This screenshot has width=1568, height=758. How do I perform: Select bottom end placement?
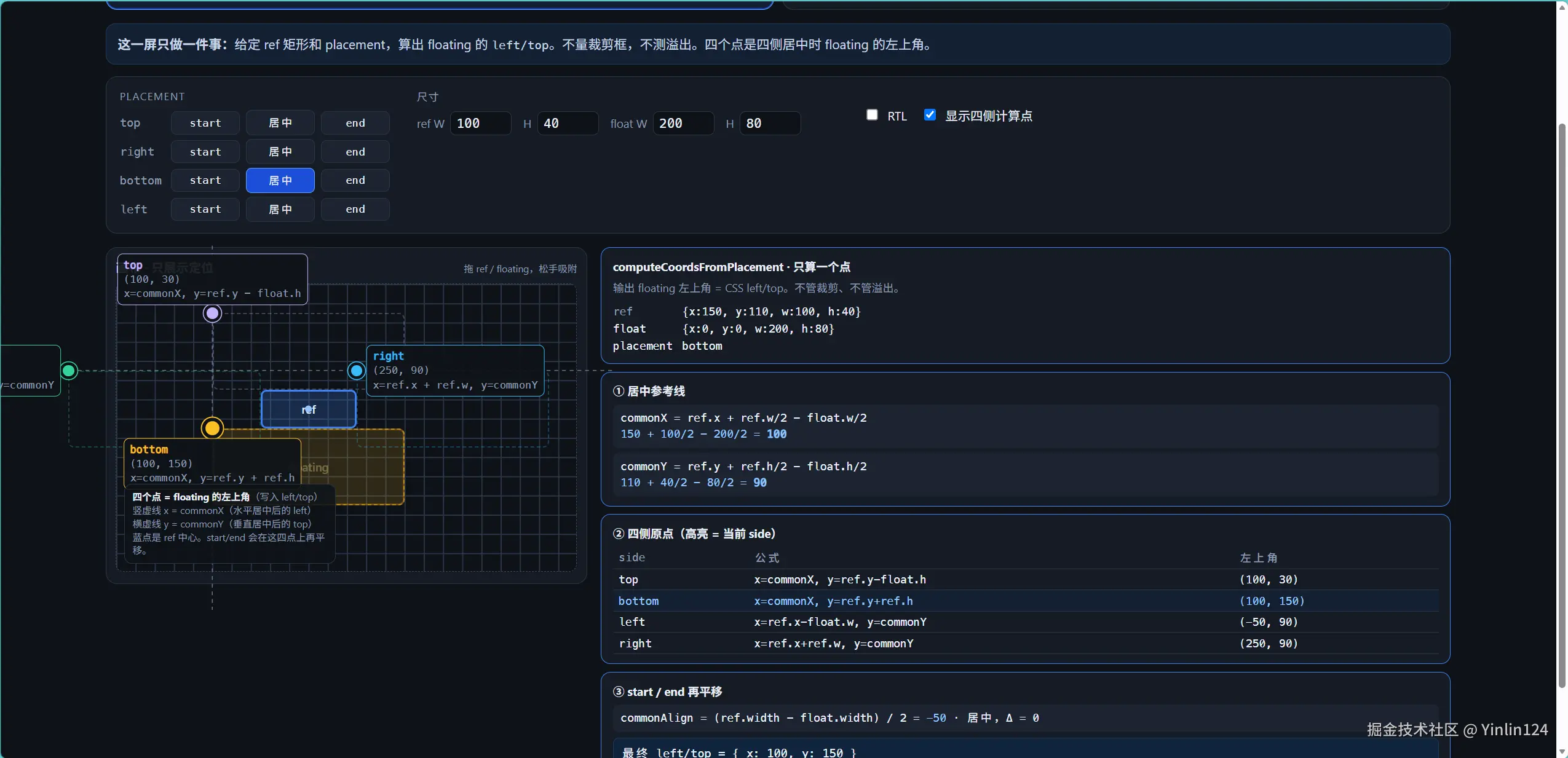(355, 180)
